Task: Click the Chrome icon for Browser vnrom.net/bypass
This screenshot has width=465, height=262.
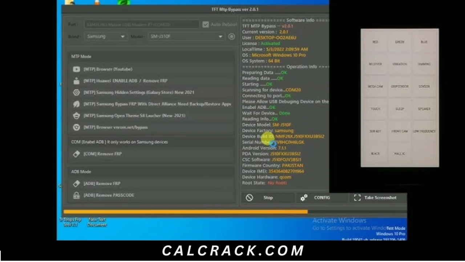Action: click(76, 127)
